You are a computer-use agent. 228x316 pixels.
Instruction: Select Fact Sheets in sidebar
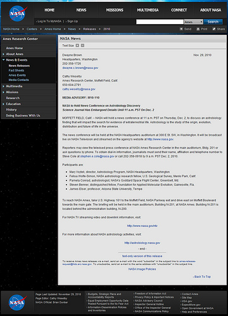pyautogui.click(x=16, y=70)
